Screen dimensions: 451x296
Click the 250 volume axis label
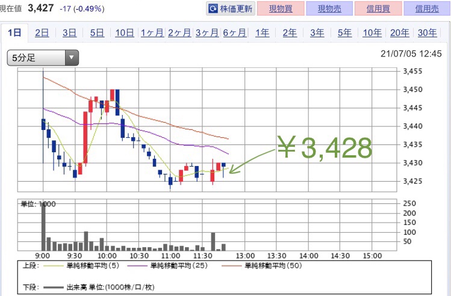pyautogui.click(x=409, y=203)
